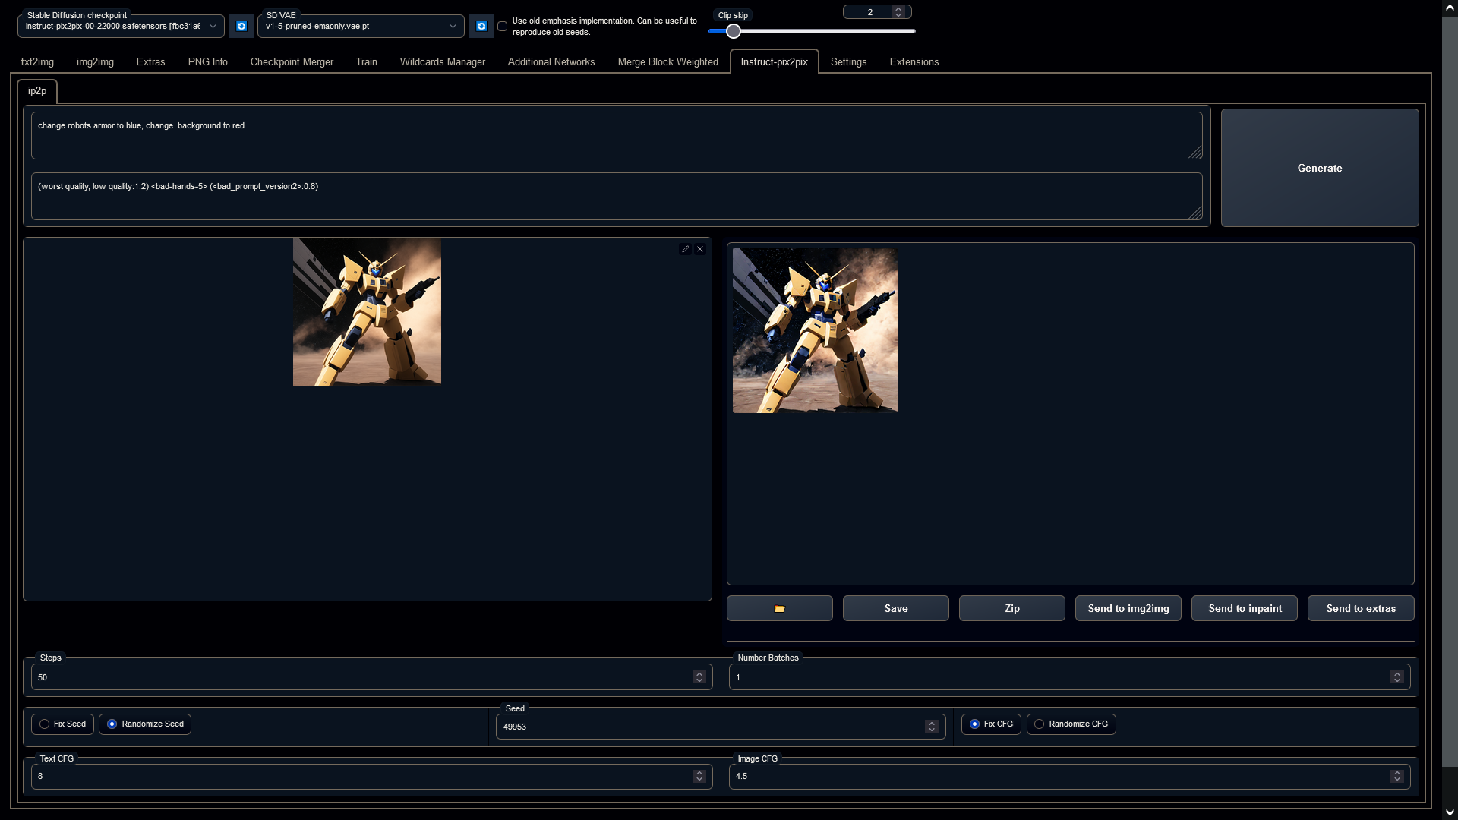This screenshot has width=1458, height=820.
Task: Click the scrollbar down arrow
Action: pyautogui.click(x=1450, y=813)
